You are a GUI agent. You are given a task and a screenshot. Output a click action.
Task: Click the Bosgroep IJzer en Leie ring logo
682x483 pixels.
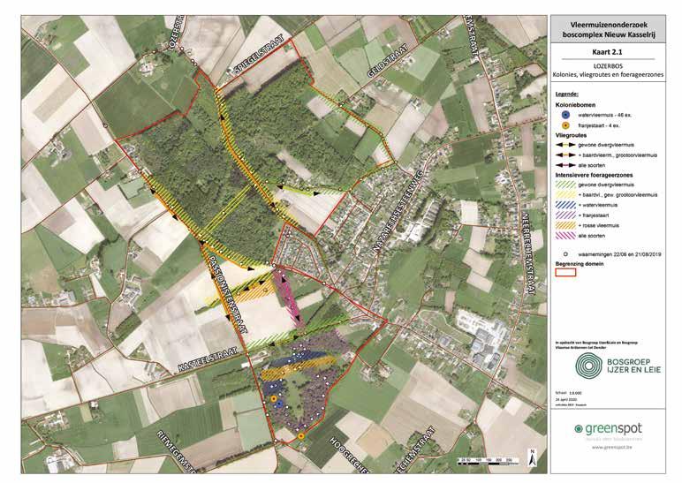pyautogui.click(x=588, y=366)
